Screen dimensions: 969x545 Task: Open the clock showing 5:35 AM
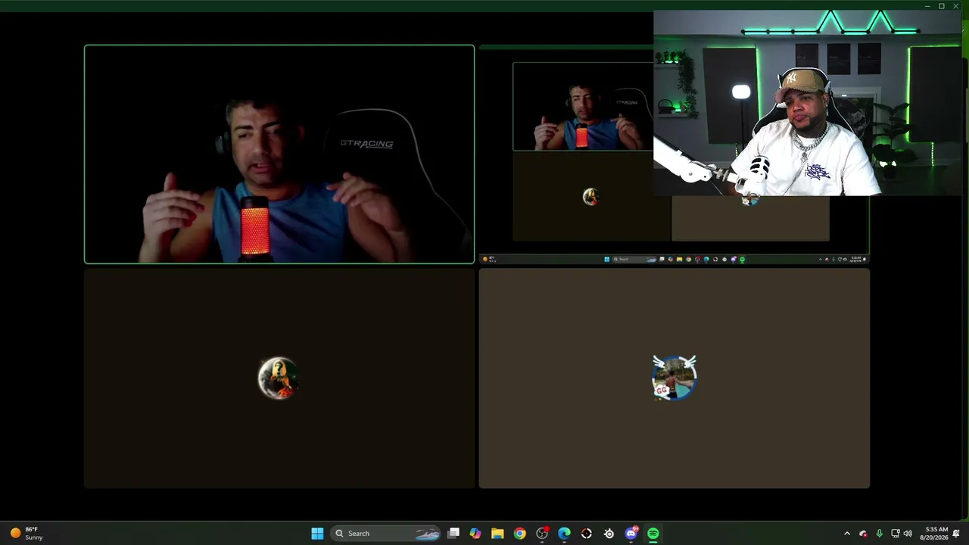click(x=933, y=534)
